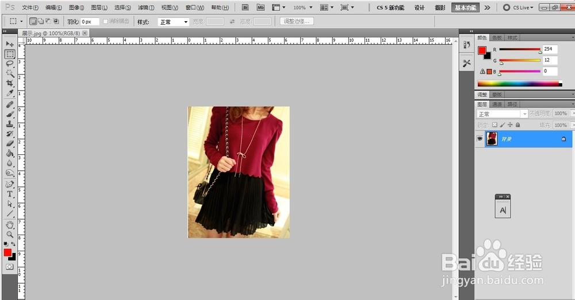This screenshot has width=575, height=300.
Task: Select the Hand tool
Action: tap(10, 225)
